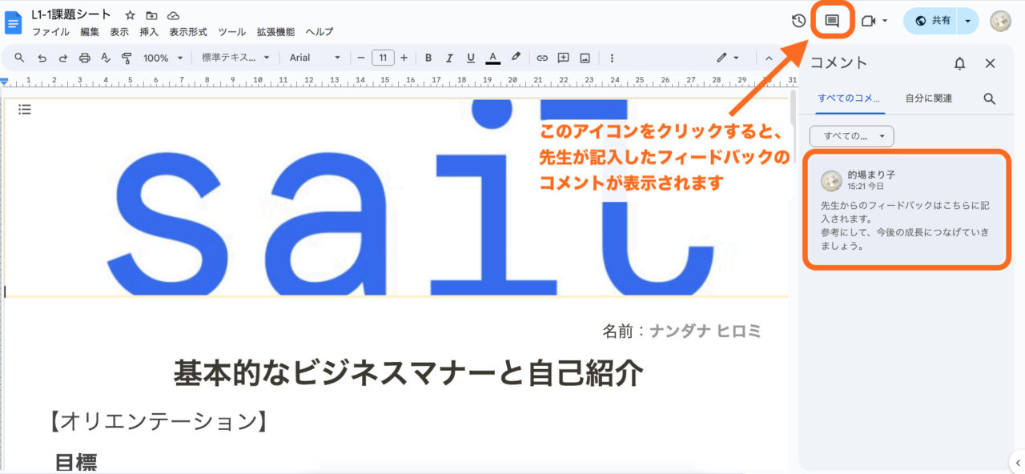Click the 共有 share button
The image size is (1025, 474).
(x=932, y=21)
